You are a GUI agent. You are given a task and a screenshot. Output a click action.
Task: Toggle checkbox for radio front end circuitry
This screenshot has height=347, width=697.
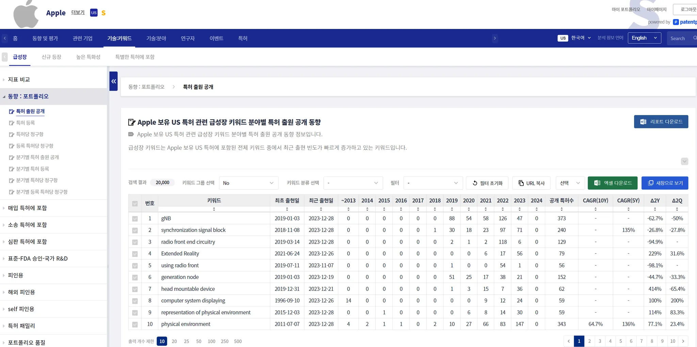coord(135,242)
